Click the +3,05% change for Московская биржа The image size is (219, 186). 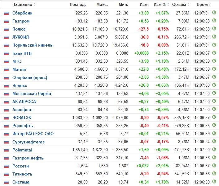(162, 93)
